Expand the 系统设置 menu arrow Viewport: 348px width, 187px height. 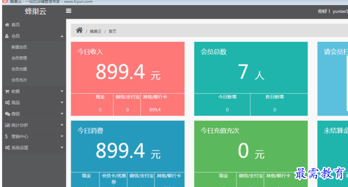tap(62, 148)
